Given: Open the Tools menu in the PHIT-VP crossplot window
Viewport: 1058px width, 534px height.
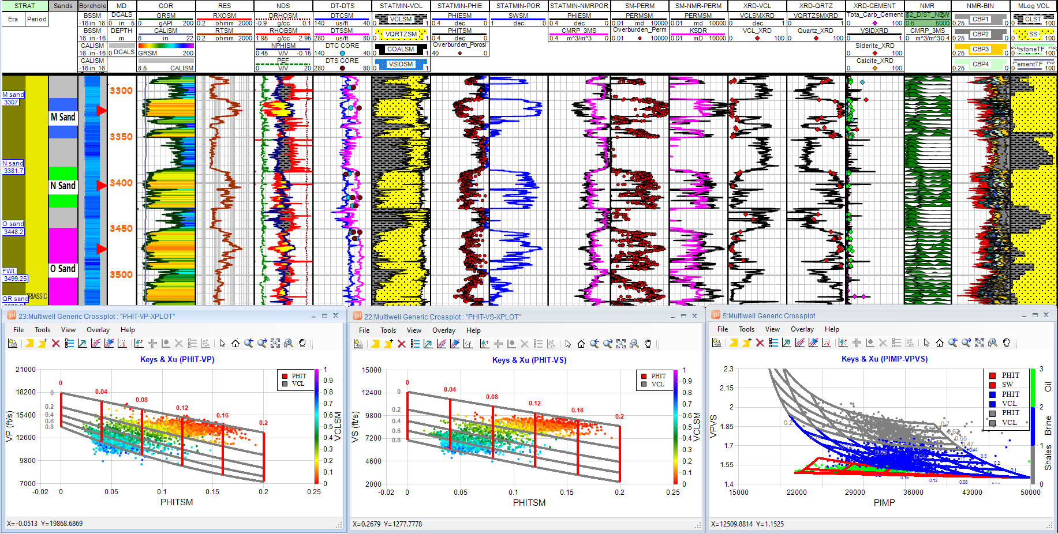Looking at the screenshot, I should click(42, 330).
